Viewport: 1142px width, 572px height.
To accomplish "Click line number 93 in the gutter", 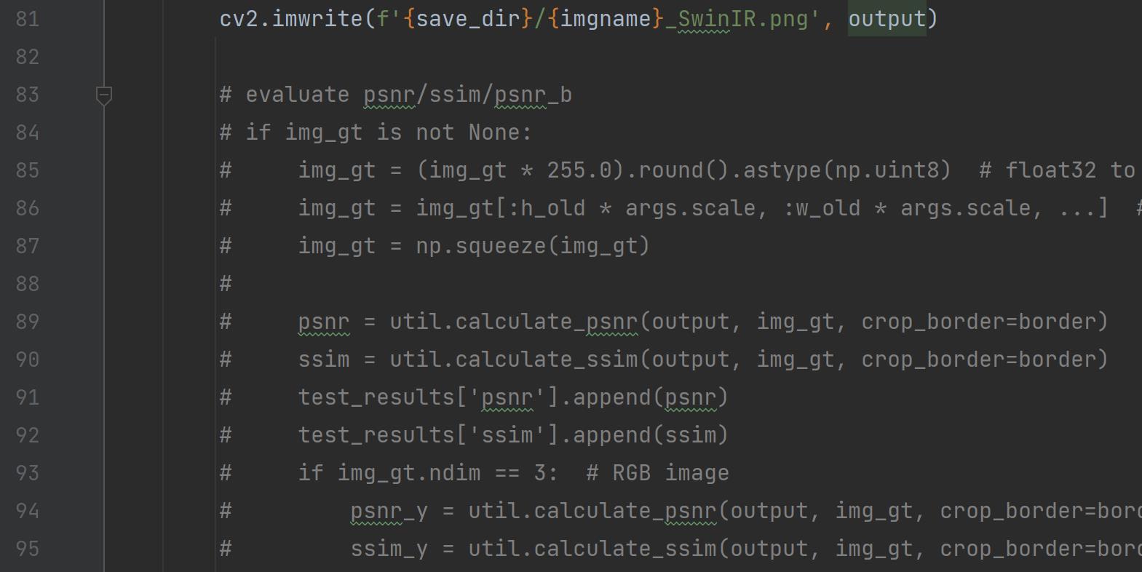I will 28,473.
